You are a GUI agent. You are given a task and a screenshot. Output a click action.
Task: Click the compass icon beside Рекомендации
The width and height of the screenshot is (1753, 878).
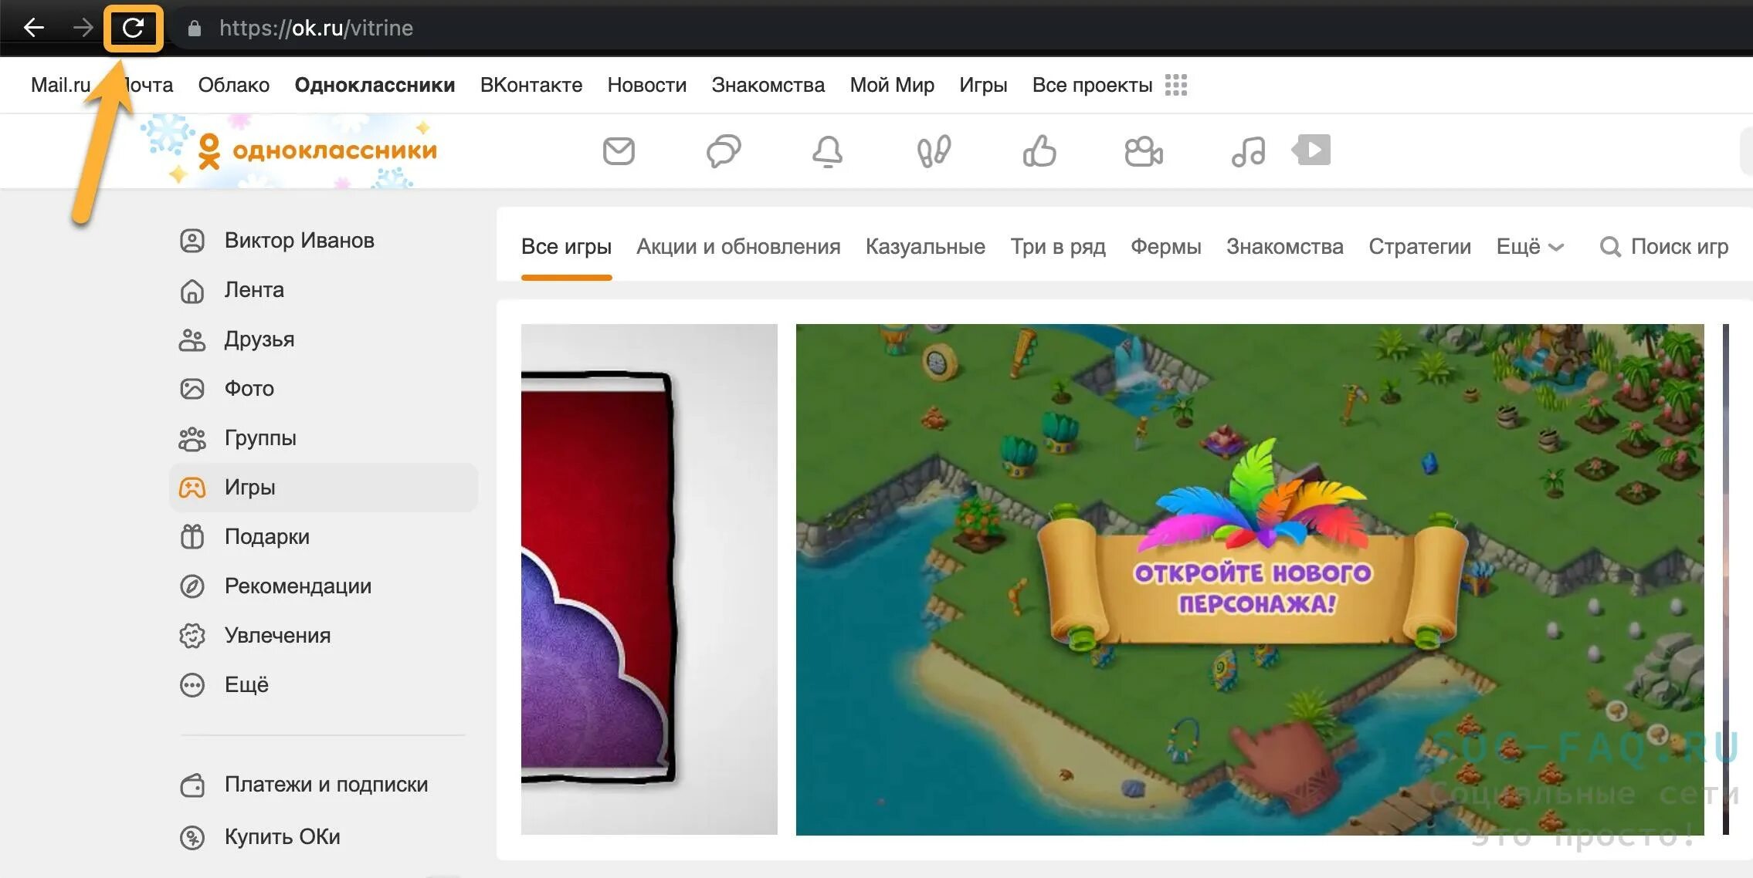pyautogui.click(x=192, y=586)
